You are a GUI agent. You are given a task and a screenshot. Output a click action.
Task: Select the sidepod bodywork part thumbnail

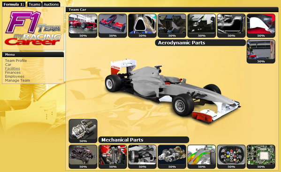coord(202,26)
